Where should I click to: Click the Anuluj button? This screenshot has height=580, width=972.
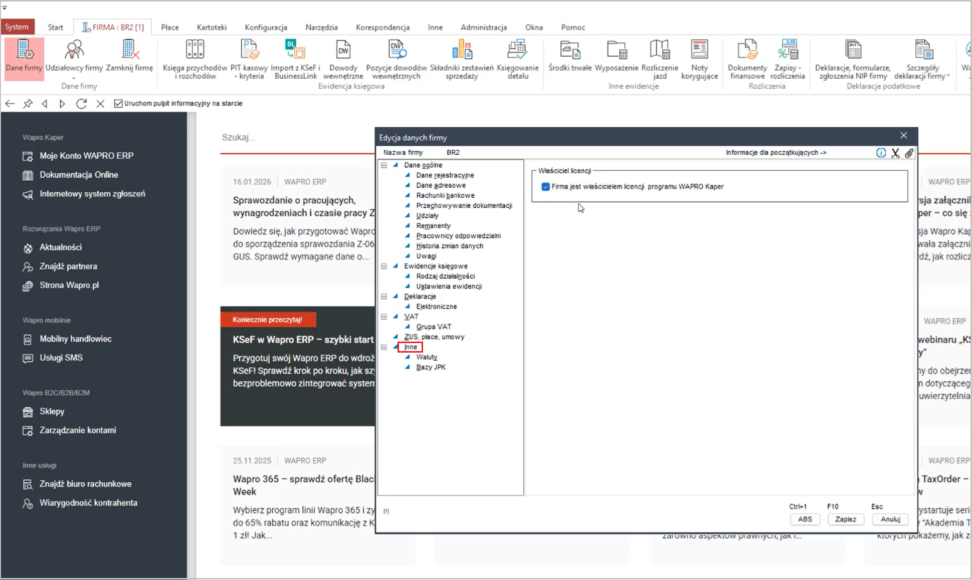(x=890, y=519)
